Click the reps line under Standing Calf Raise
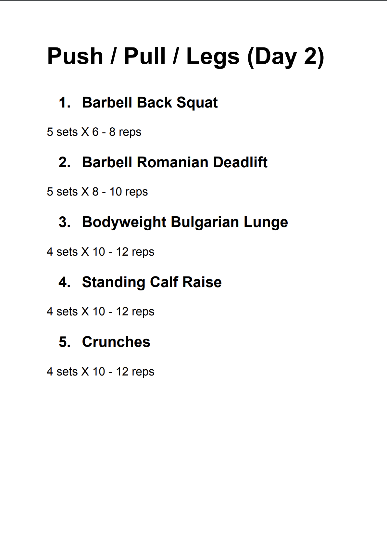 (x=100, y=312)
